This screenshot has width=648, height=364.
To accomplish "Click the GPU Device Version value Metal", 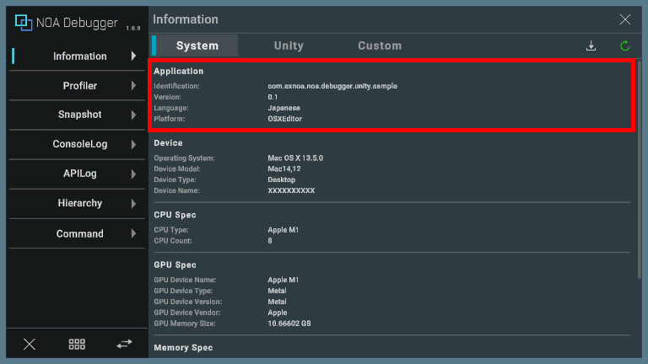I will coord(277,302).
